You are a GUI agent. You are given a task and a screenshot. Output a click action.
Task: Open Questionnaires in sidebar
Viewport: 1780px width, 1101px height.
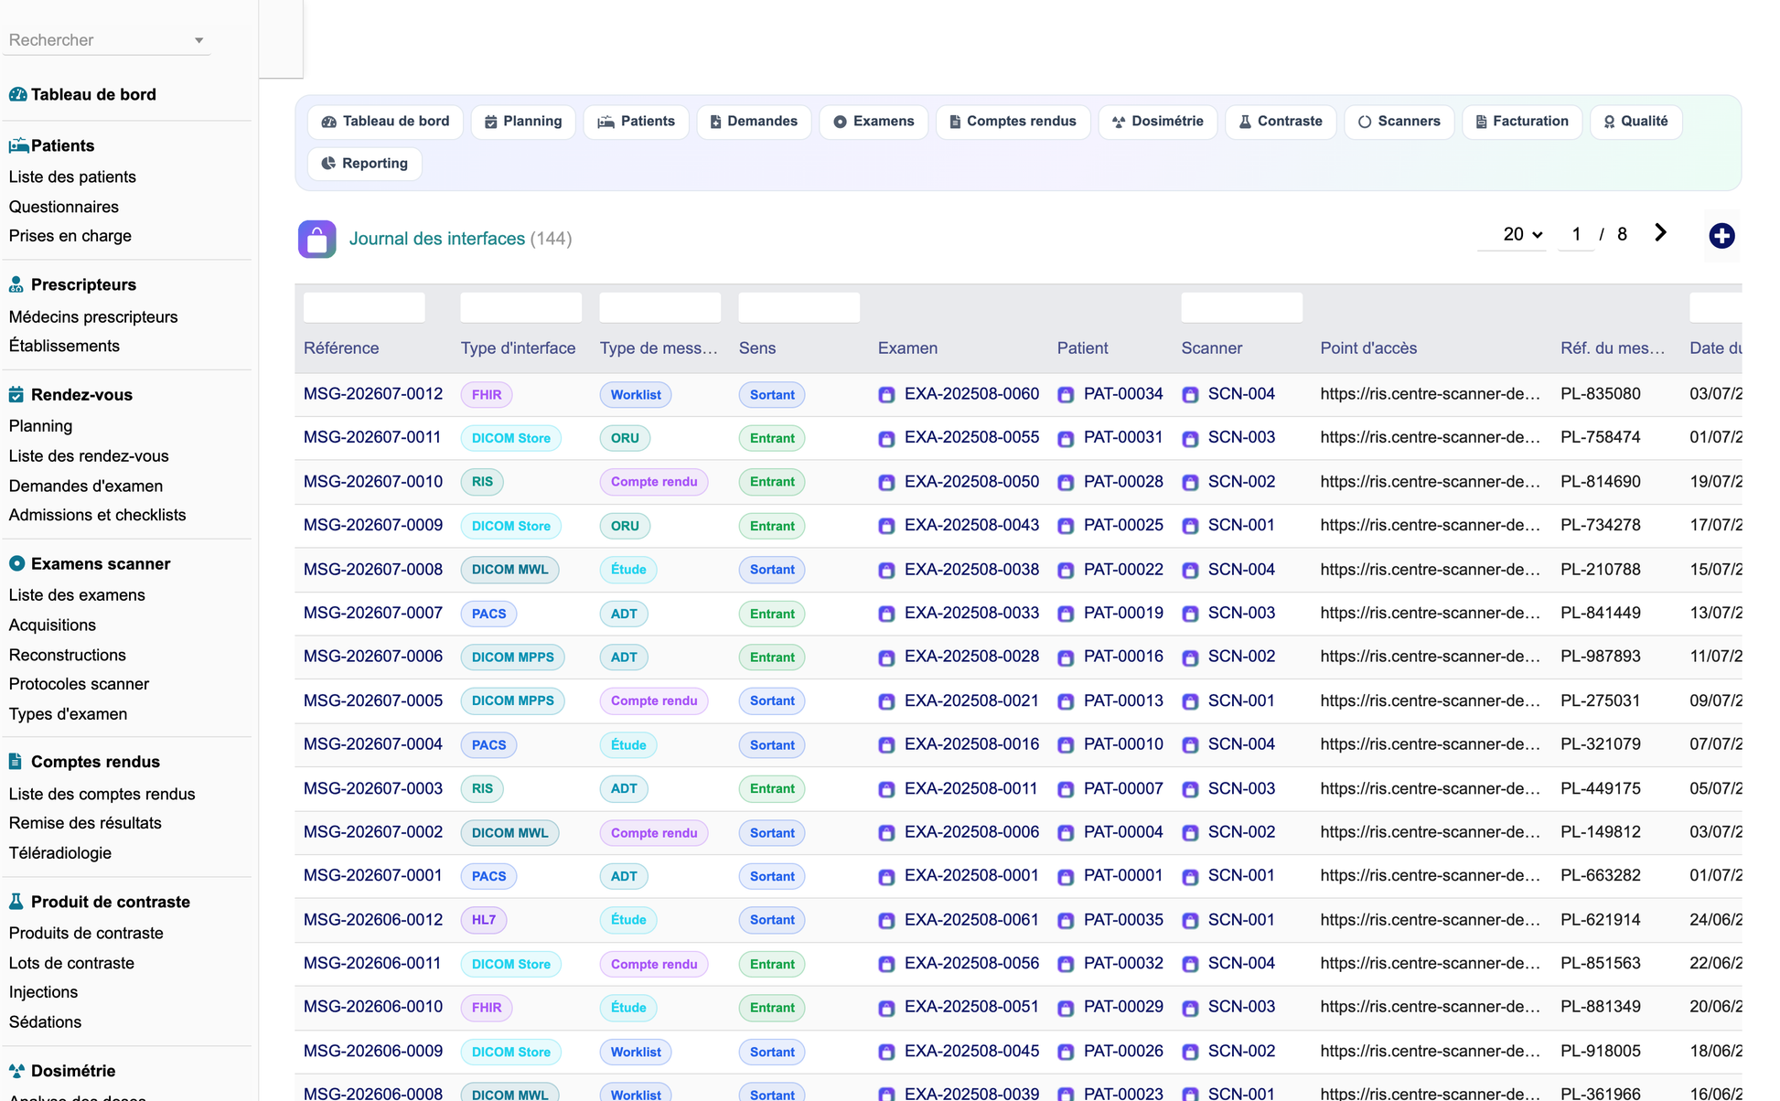pyautogui.click(x=64, y=208)
